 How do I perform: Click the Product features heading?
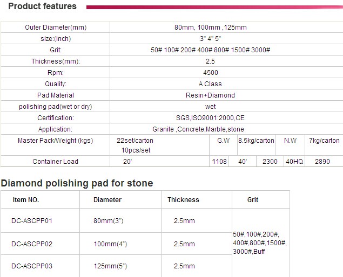[x=43, y=6]
